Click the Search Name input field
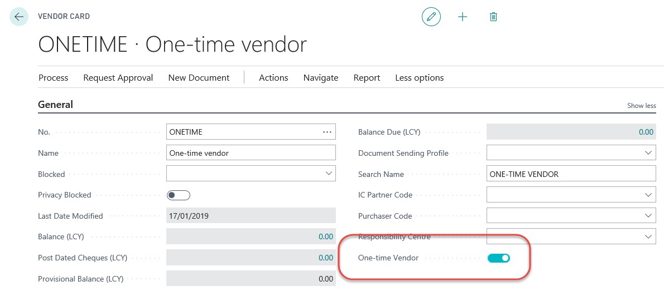The width and height of the screenshot is (664, 291). pyautogui.click(x=571, y=174)
